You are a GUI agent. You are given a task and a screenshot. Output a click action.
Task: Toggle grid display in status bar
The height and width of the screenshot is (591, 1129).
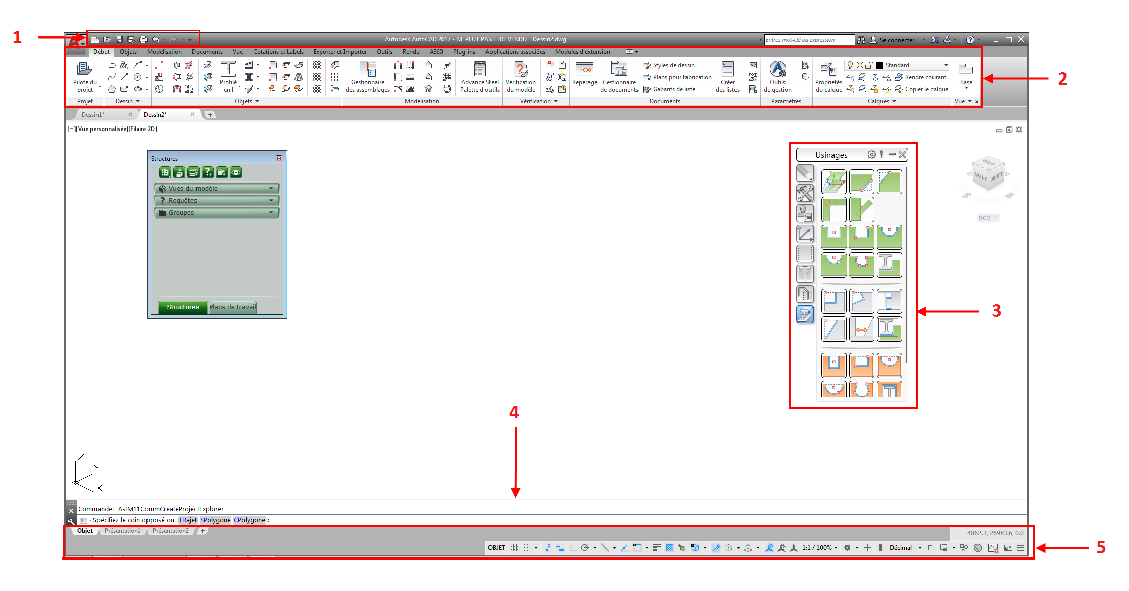[x=514, y=548]
